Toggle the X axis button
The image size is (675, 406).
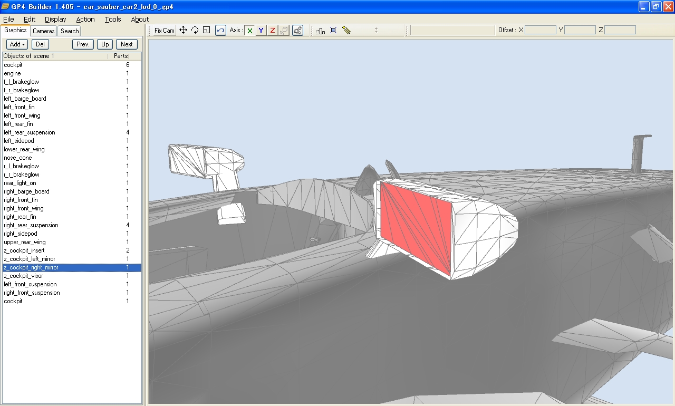point(249,30)
